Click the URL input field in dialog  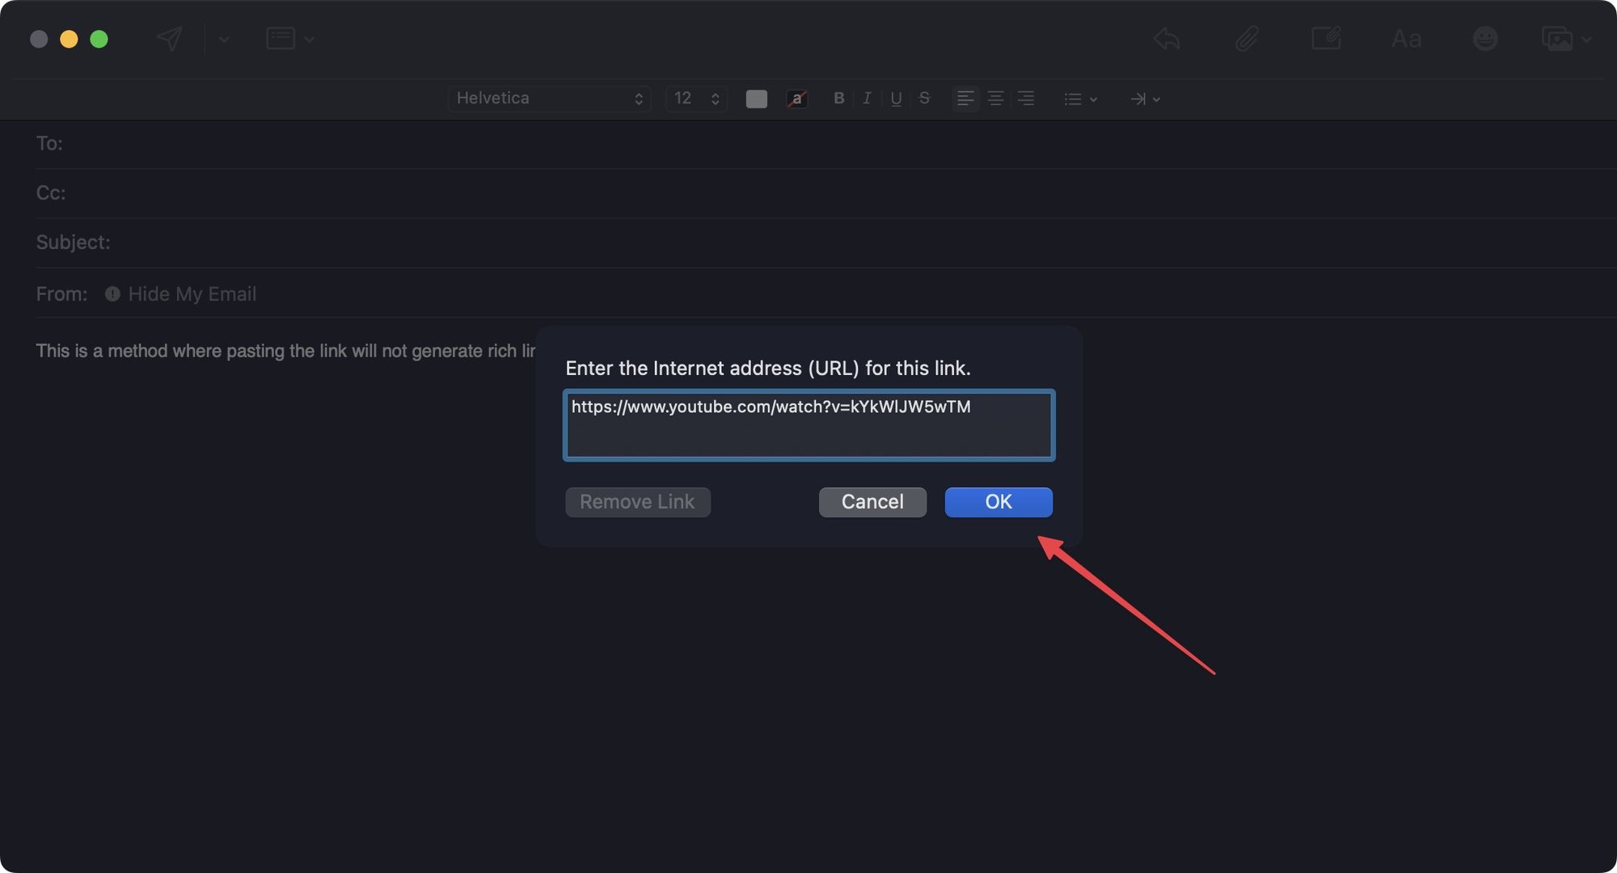[808, 425]
